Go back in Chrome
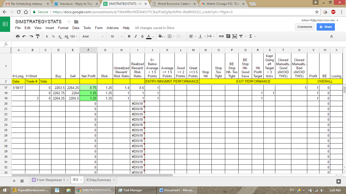 pos(5,12)
